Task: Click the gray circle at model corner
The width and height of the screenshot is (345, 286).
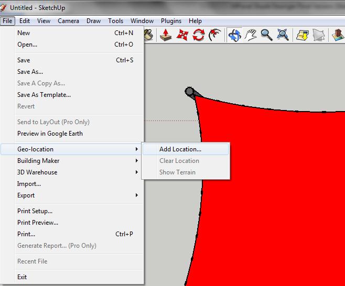Action: coord(189,91)
